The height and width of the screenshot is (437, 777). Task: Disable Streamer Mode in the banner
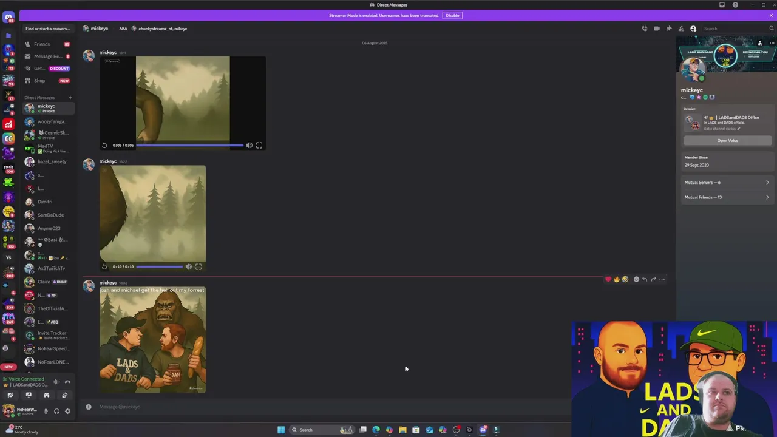452,15
